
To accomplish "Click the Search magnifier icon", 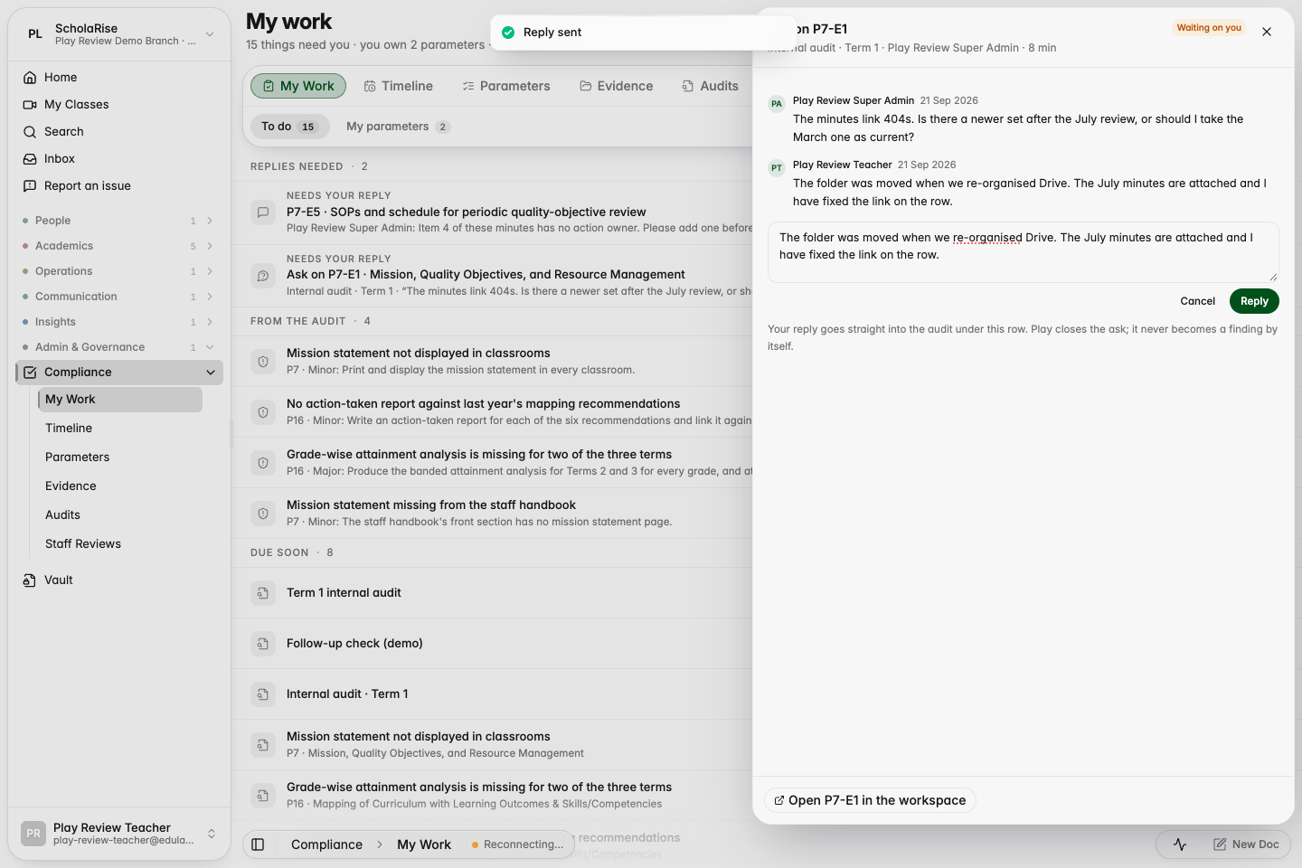I will (x=30, y=132).
